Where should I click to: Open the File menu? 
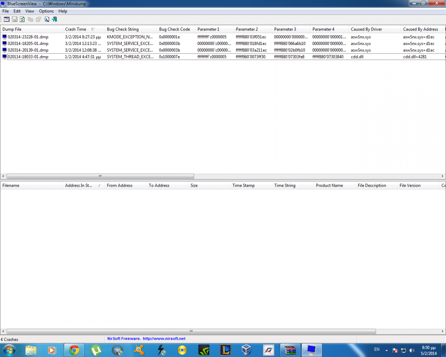[x=6, y=11]
